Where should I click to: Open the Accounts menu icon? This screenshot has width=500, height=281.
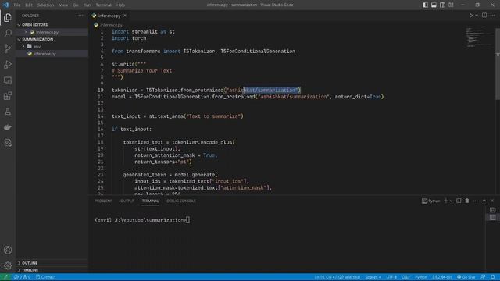click(x=8, y=250)
